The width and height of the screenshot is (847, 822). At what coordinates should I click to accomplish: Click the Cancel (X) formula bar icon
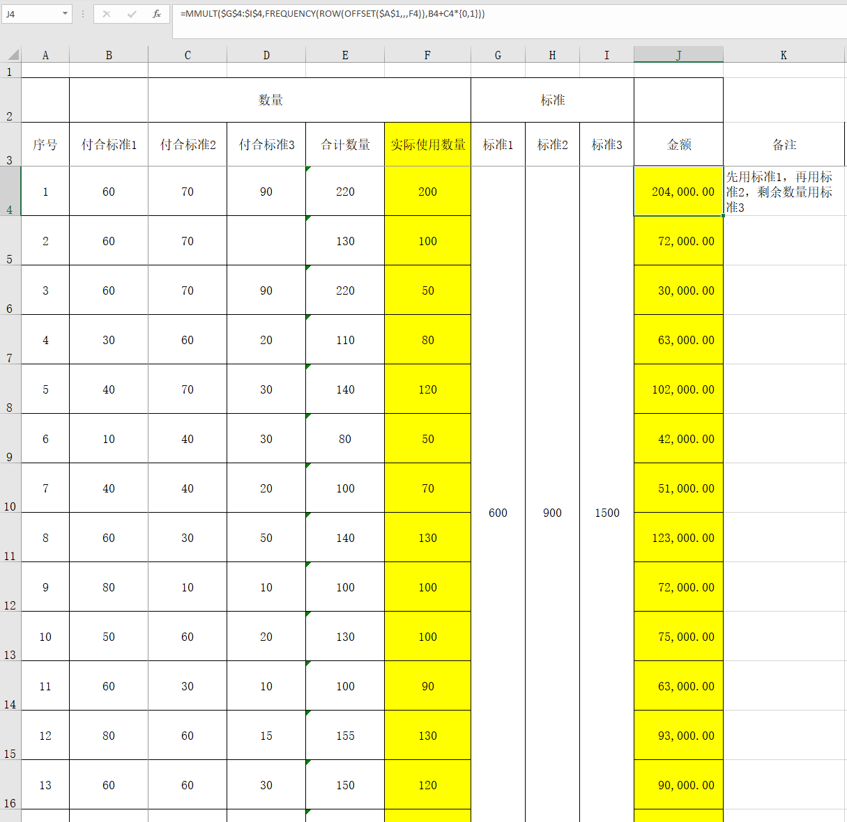pyautogui.click(x=107, y=13)
